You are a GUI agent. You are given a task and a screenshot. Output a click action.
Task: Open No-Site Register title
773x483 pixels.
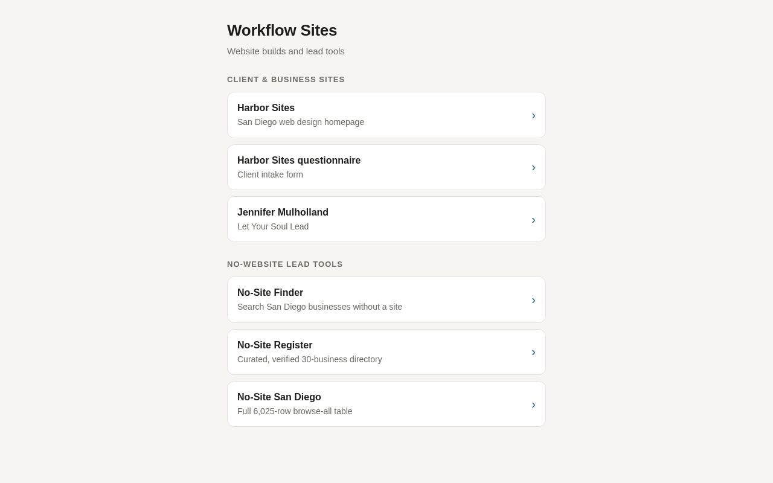[x=275, y=345]
